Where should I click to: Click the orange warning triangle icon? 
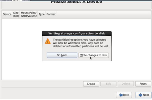[47, 41]
